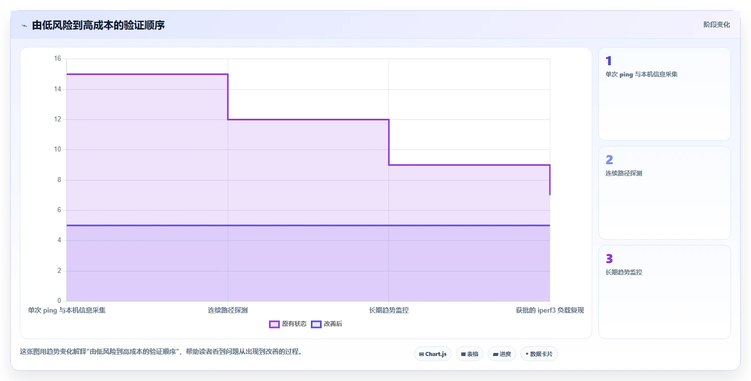Click x-axis label 长期趋势监控
Screen dimensions: 751x381
pyautogui.click(x=389, y=310)
